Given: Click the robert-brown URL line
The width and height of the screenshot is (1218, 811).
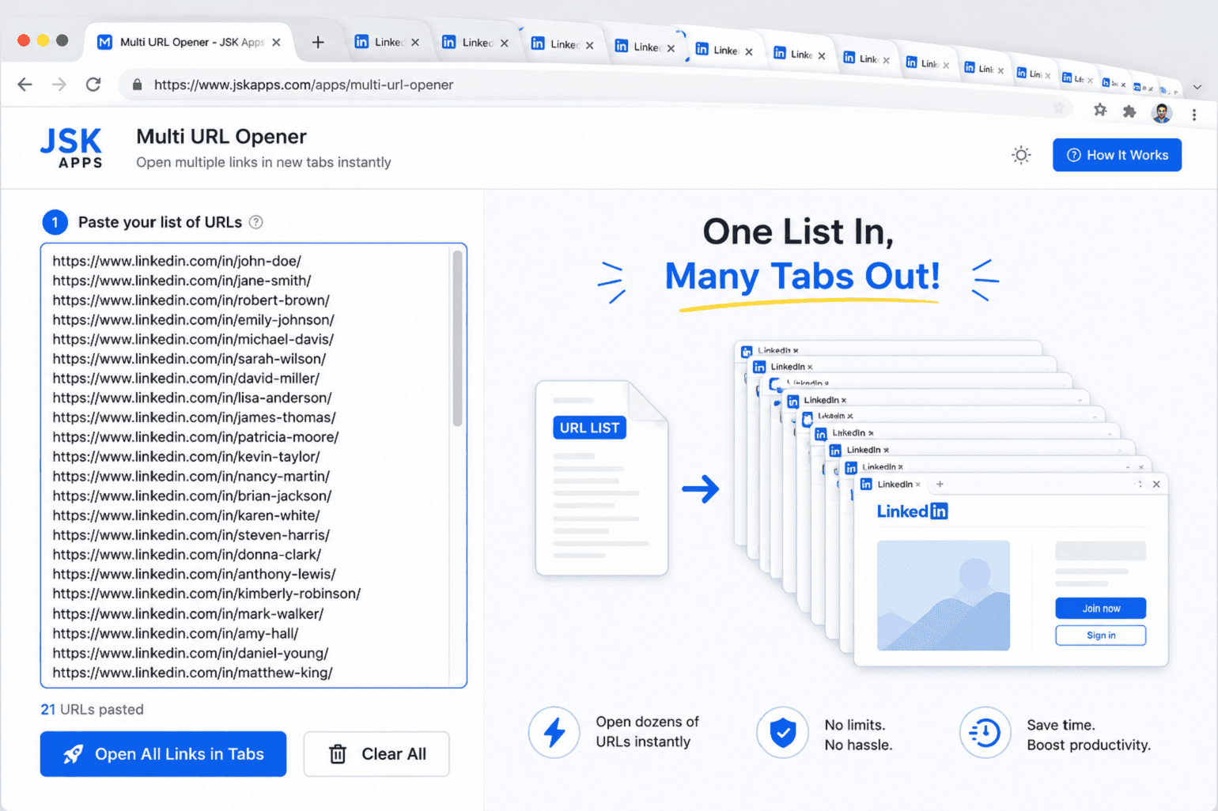Looking at the screenshot, I should [191, 300].
